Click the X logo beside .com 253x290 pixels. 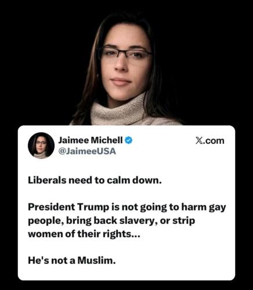[199, 141]
